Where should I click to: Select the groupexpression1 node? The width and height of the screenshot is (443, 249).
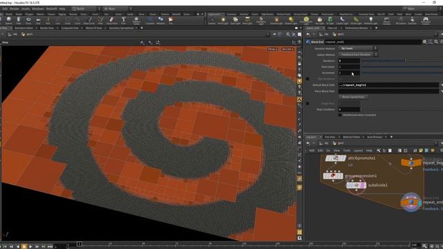click(333, 176)
